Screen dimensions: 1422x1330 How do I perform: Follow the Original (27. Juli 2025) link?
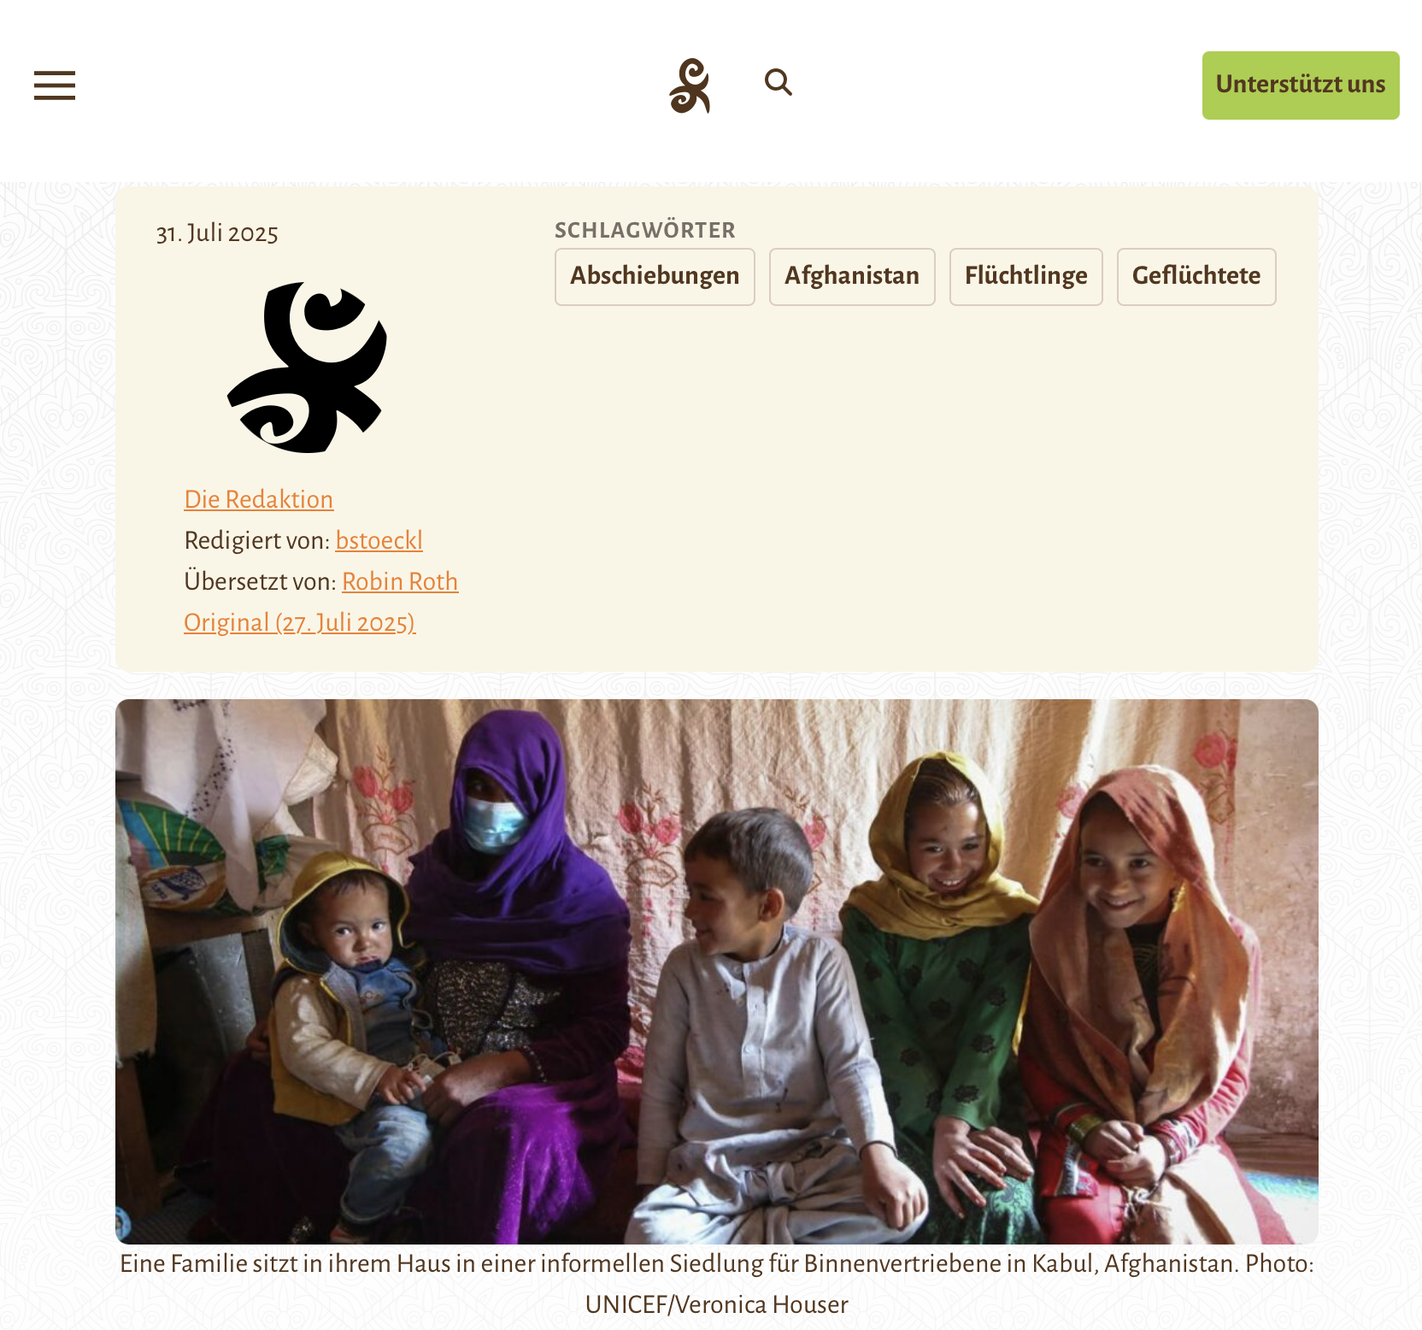click(x=300, y=622)
